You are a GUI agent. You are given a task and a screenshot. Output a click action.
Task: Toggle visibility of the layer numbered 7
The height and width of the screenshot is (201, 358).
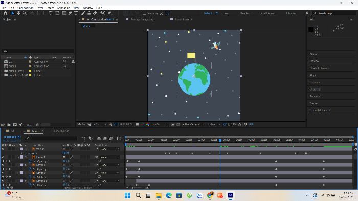(x=3, y=173)
